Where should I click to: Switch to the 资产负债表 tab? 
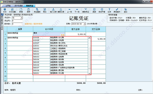[x=19, y=6]
